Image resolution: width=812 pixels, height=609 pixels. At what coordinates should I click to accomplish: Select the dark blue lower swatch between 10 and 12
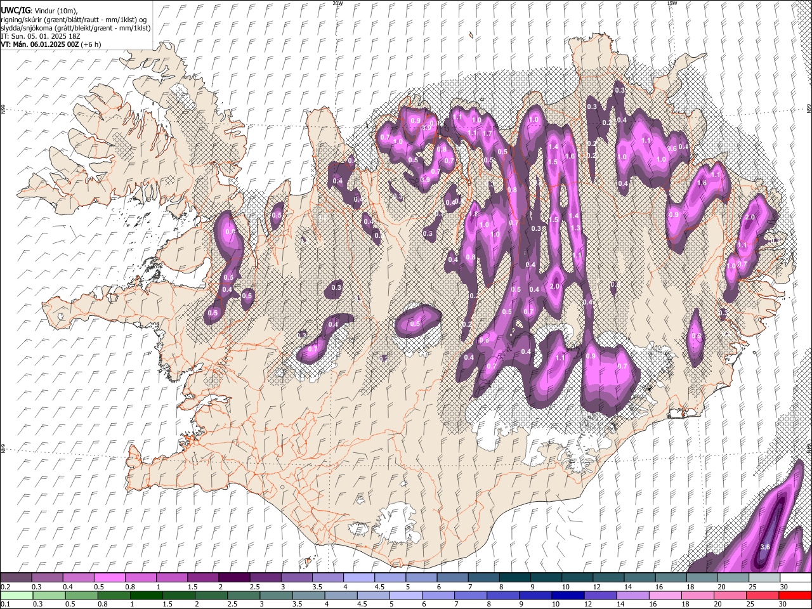point(568,595)
